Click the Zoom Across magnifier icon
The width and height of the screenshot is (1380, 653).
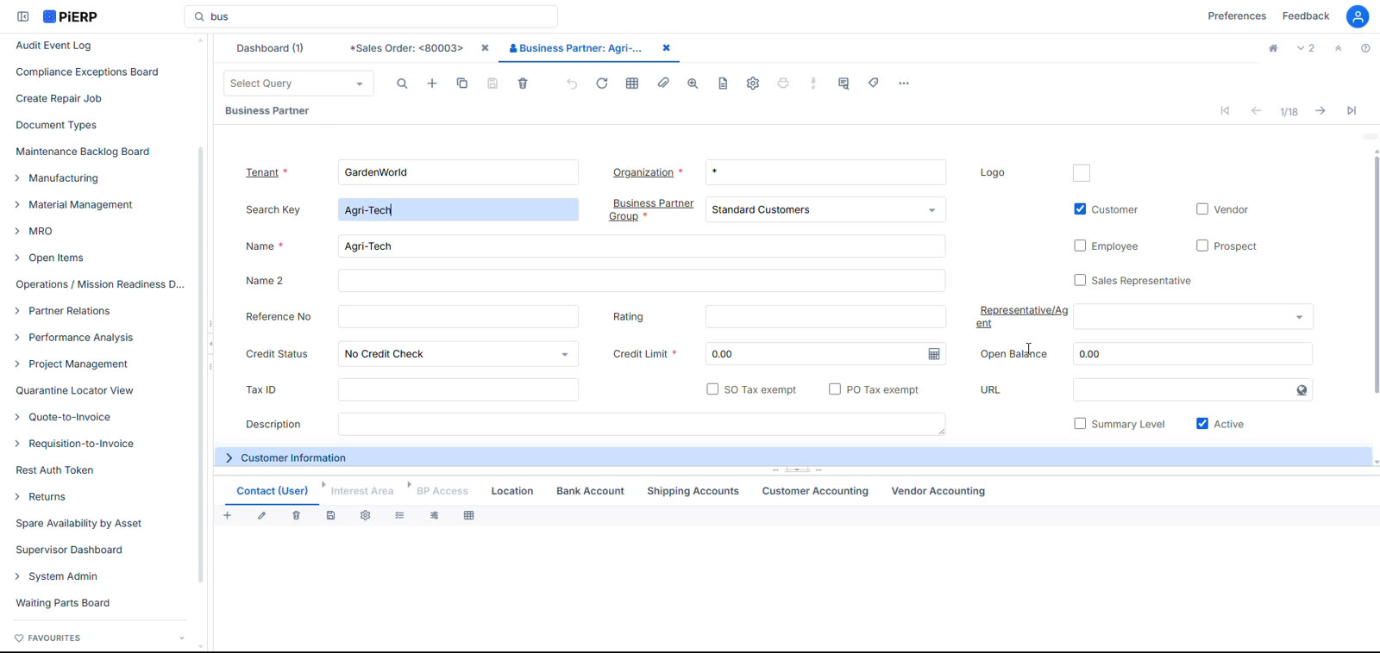693,84
